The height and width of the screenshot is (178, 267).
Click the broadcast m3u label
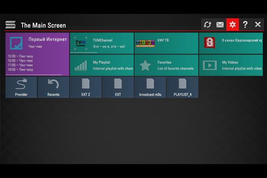[150, 94]
